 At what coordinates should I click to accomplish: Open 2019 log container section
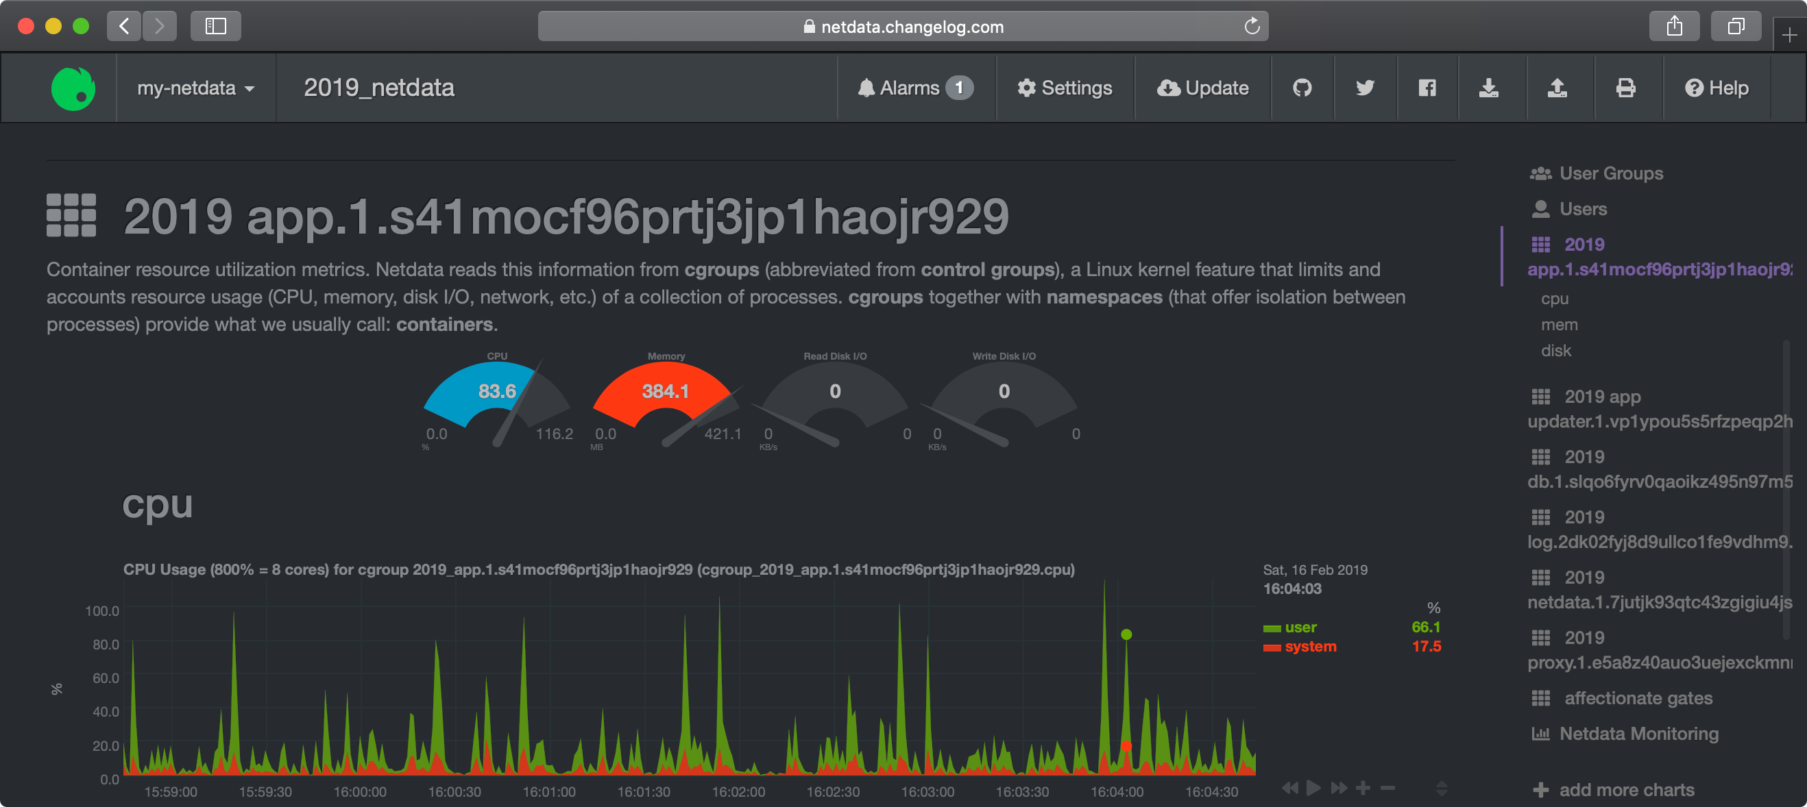(1660, 530)
